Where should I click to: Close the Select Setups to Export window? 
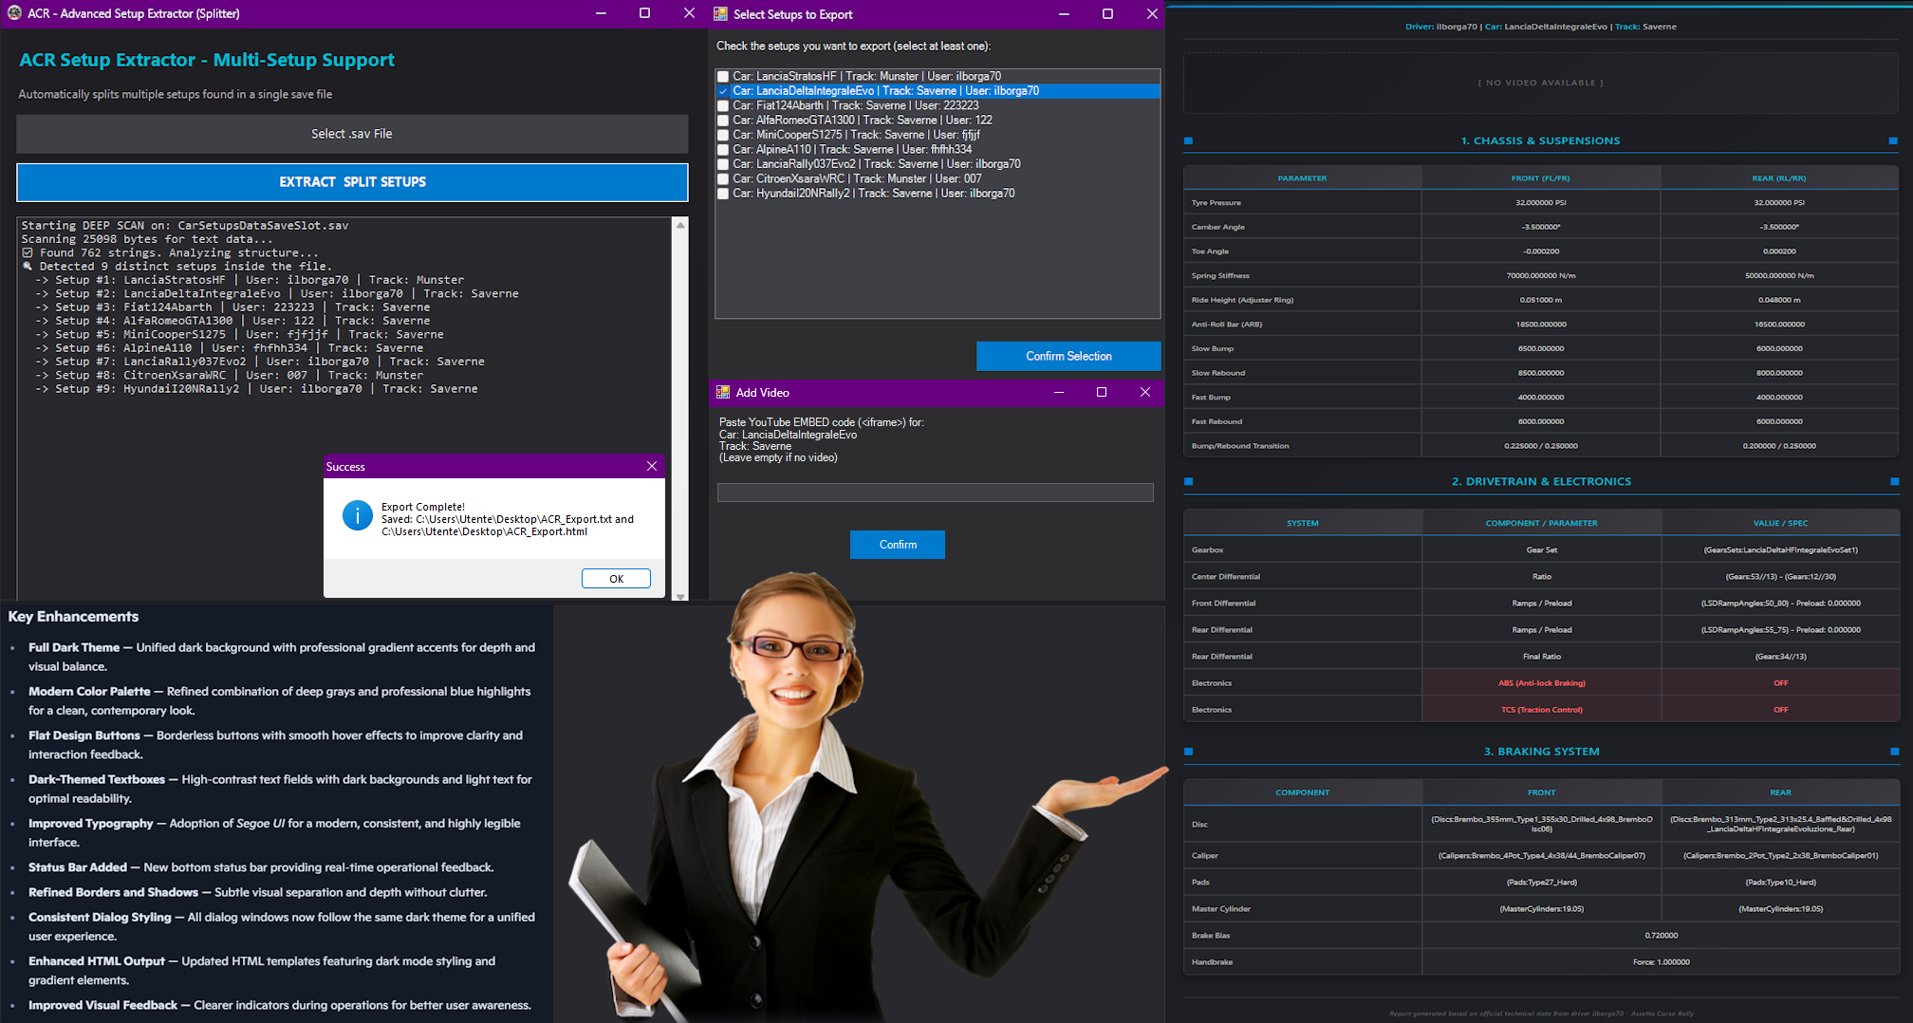(1151, 13)
